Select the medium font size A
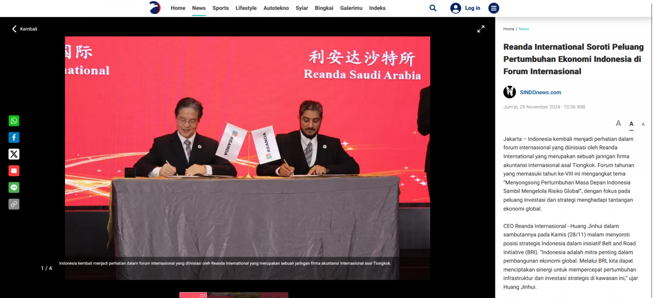653x298 pixels. [631, 124]
